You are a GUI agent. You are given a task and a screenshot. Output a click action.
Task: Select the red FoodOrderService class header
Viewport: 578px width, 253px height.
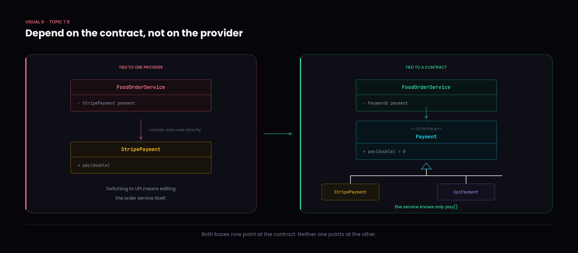[141, 87]
